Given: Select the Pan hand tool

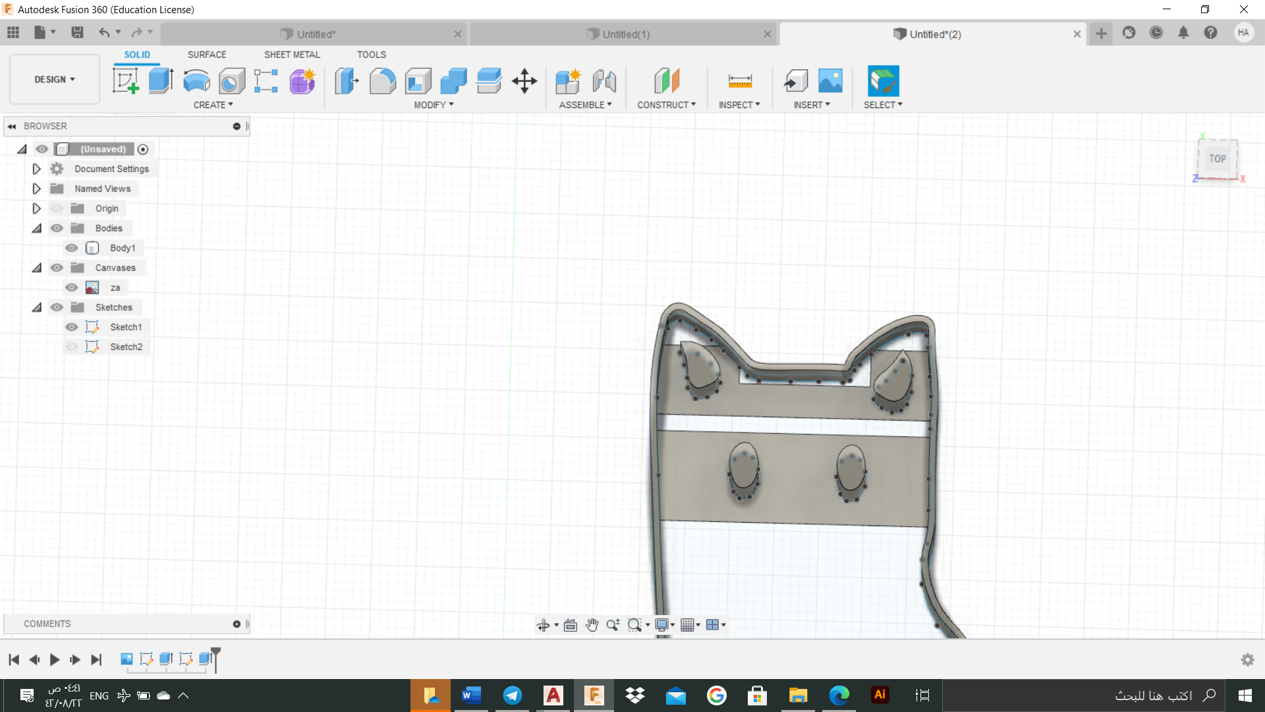Looking at the screenshot, I should coord(592,625).
